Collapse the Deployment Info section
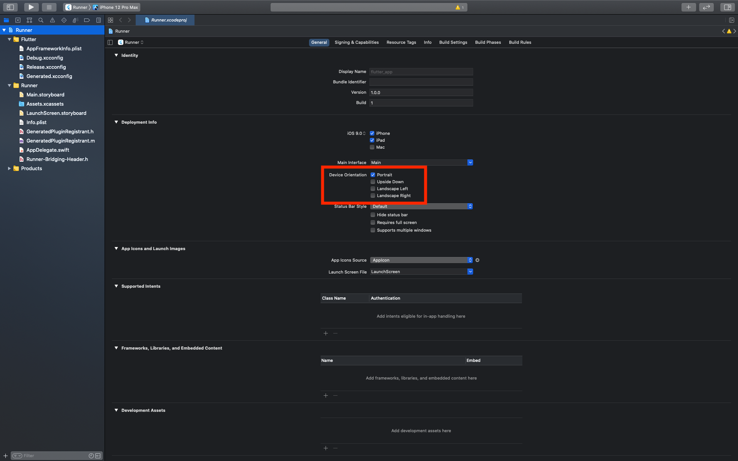Screen dimensions: 738x461 [x=116, y=122]
